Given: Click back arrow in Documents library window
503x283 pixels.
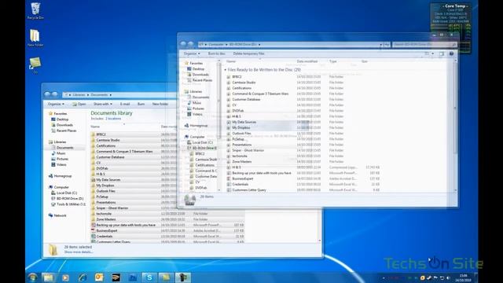Looking at the screenshot, I should click(x=47, y=94).
